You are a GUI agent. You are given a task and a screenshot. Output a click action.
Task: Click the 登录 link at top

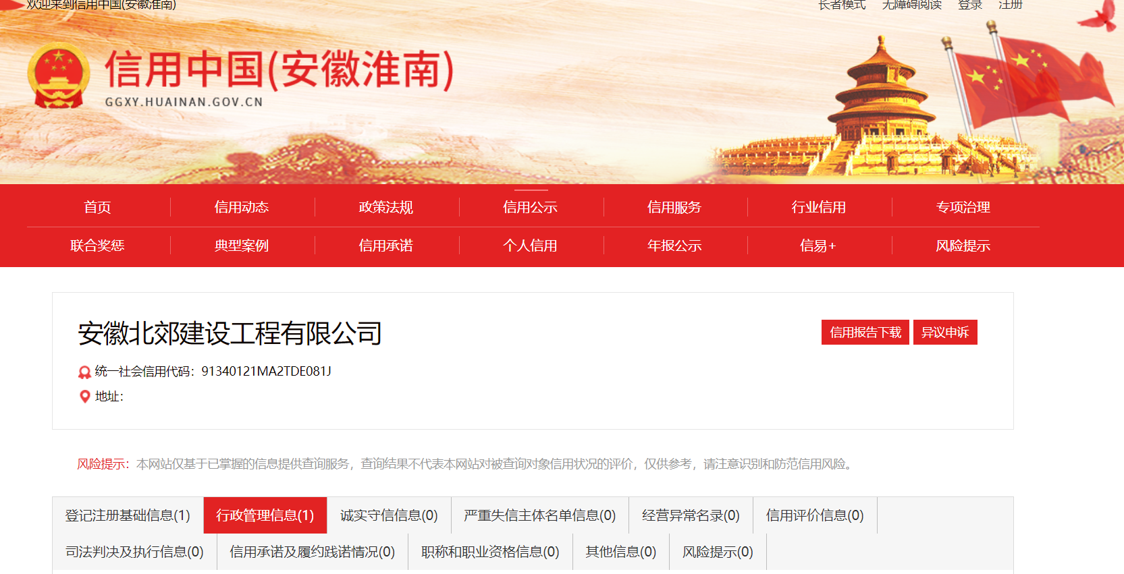[970, 5]
